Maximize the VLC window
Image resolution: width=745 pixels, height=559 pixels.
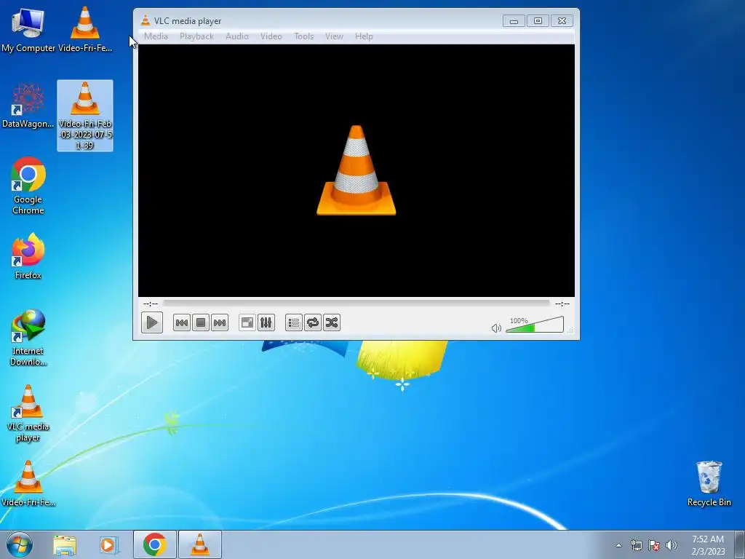538,21
